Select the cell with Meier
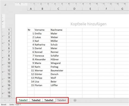The height and width of the screenshot is (106, 129). coord(58,48)
